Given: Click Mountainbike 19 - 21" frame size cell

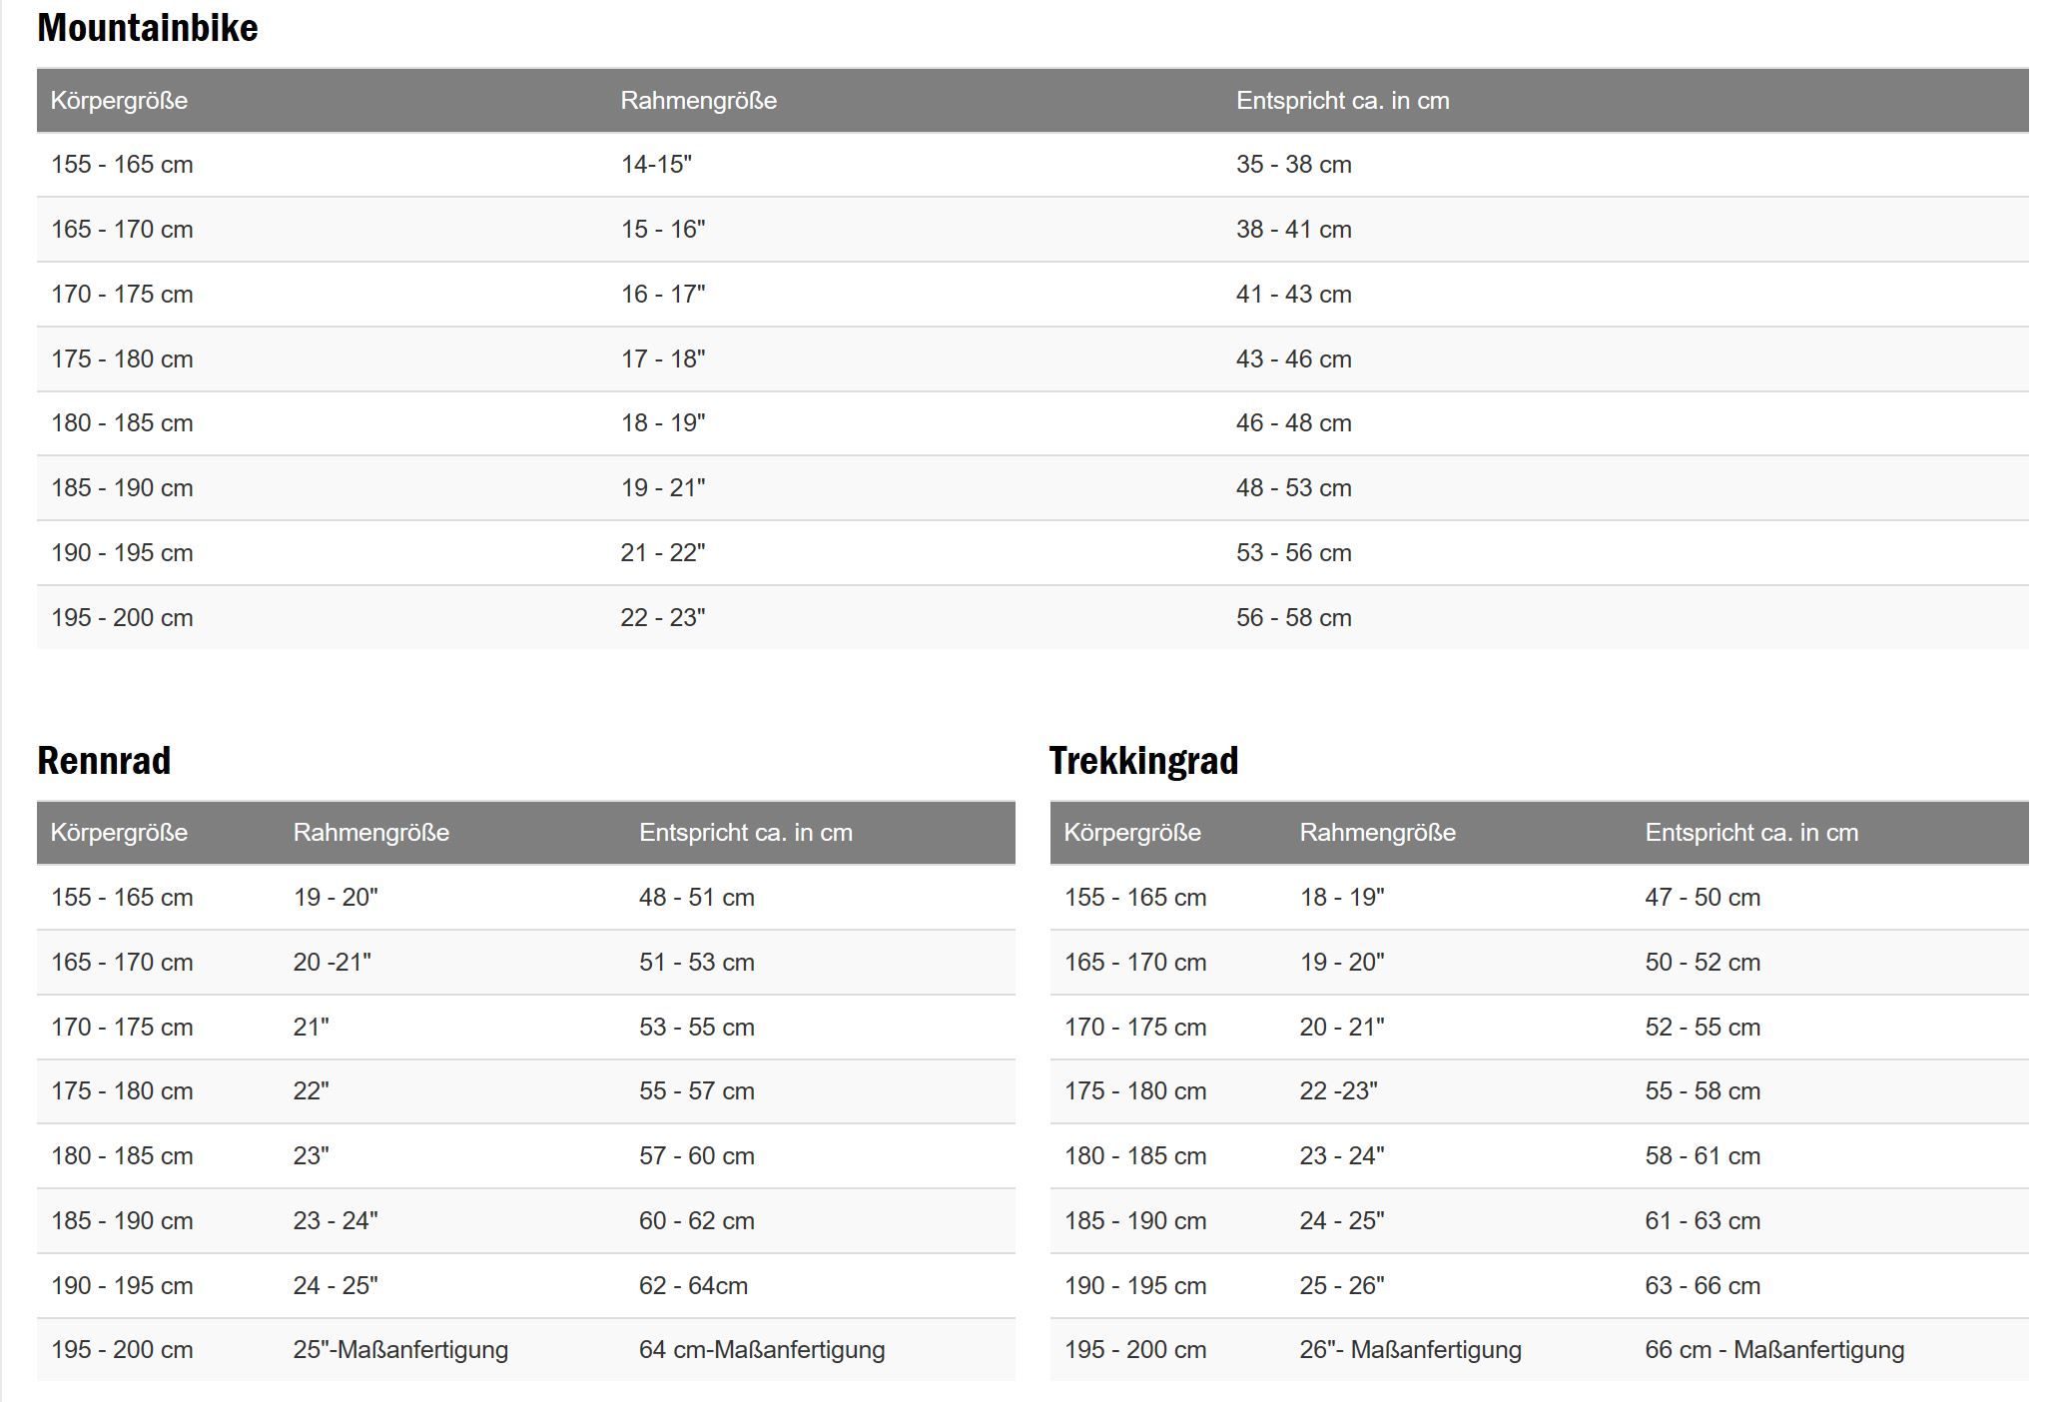Looking at the screenshot, I should (x=662, y=488).
